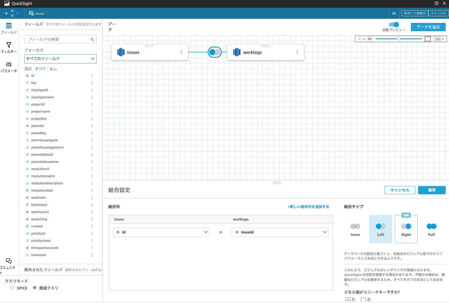This screenshot has height=303, width=449.
Task: Click the toolbar キャンセル button
Action: point(439,13)
